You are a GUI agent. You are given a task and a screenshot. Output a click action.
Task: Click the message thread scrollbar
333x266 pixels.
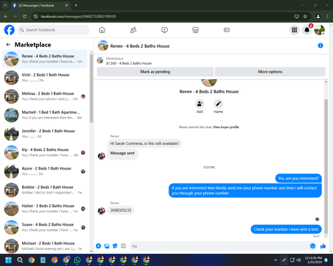pos(326,166)
